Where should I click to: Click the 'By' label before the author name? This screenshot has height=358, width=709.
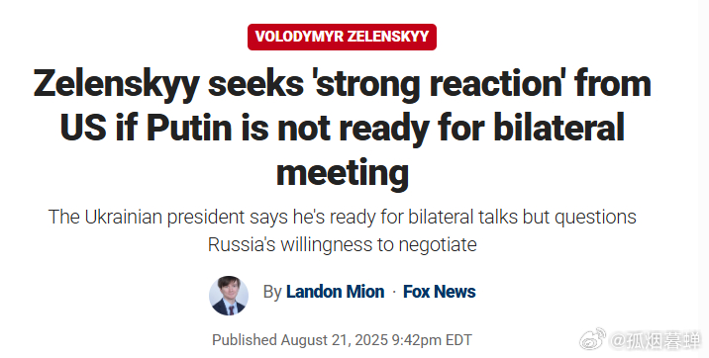(272, 292)
